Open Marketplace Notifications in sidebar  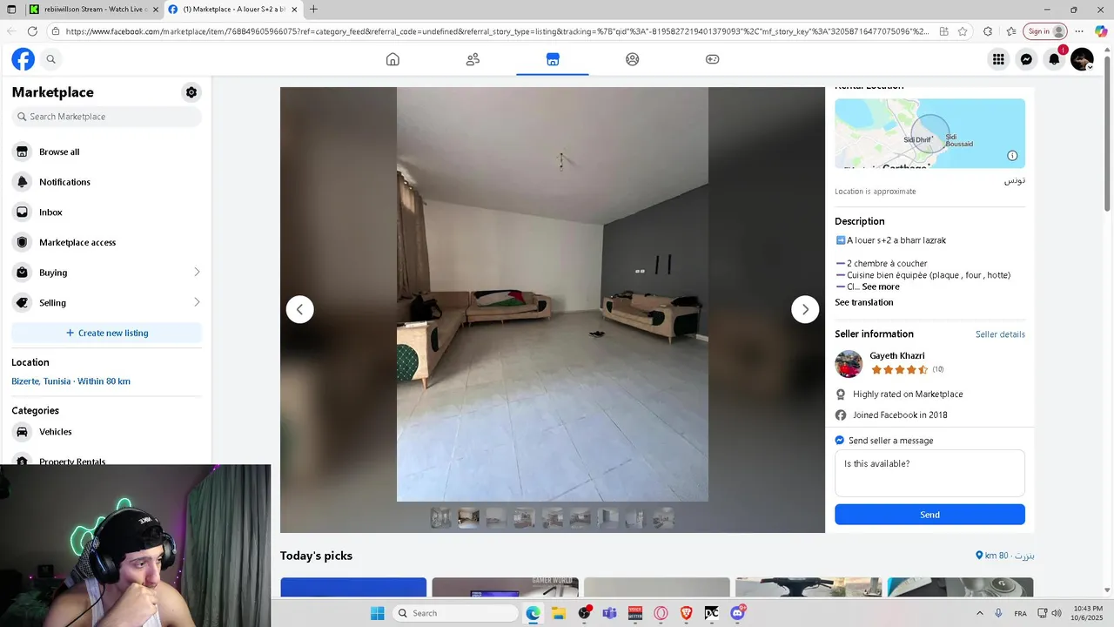coord(106,182)
